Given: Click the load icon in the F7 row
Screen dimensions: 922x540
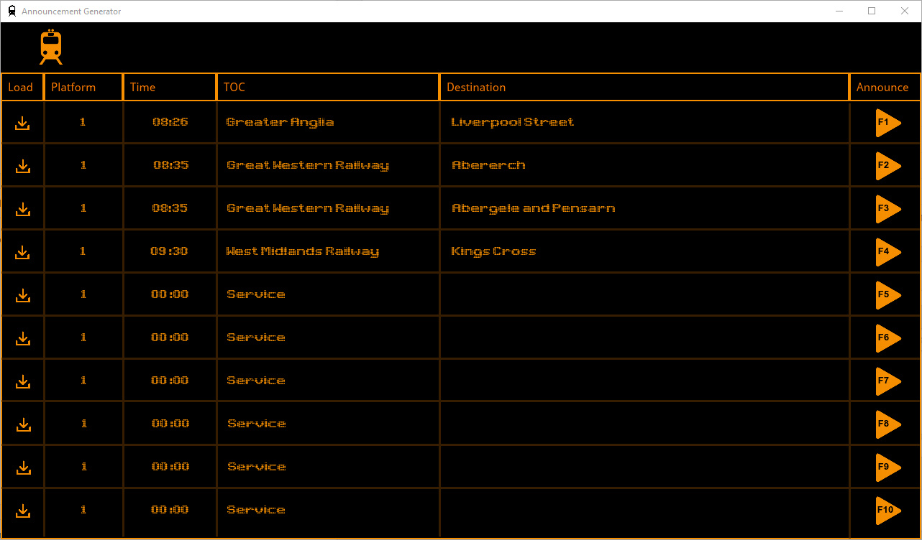Looking at the screenshot, I should [x=22, y=382].
